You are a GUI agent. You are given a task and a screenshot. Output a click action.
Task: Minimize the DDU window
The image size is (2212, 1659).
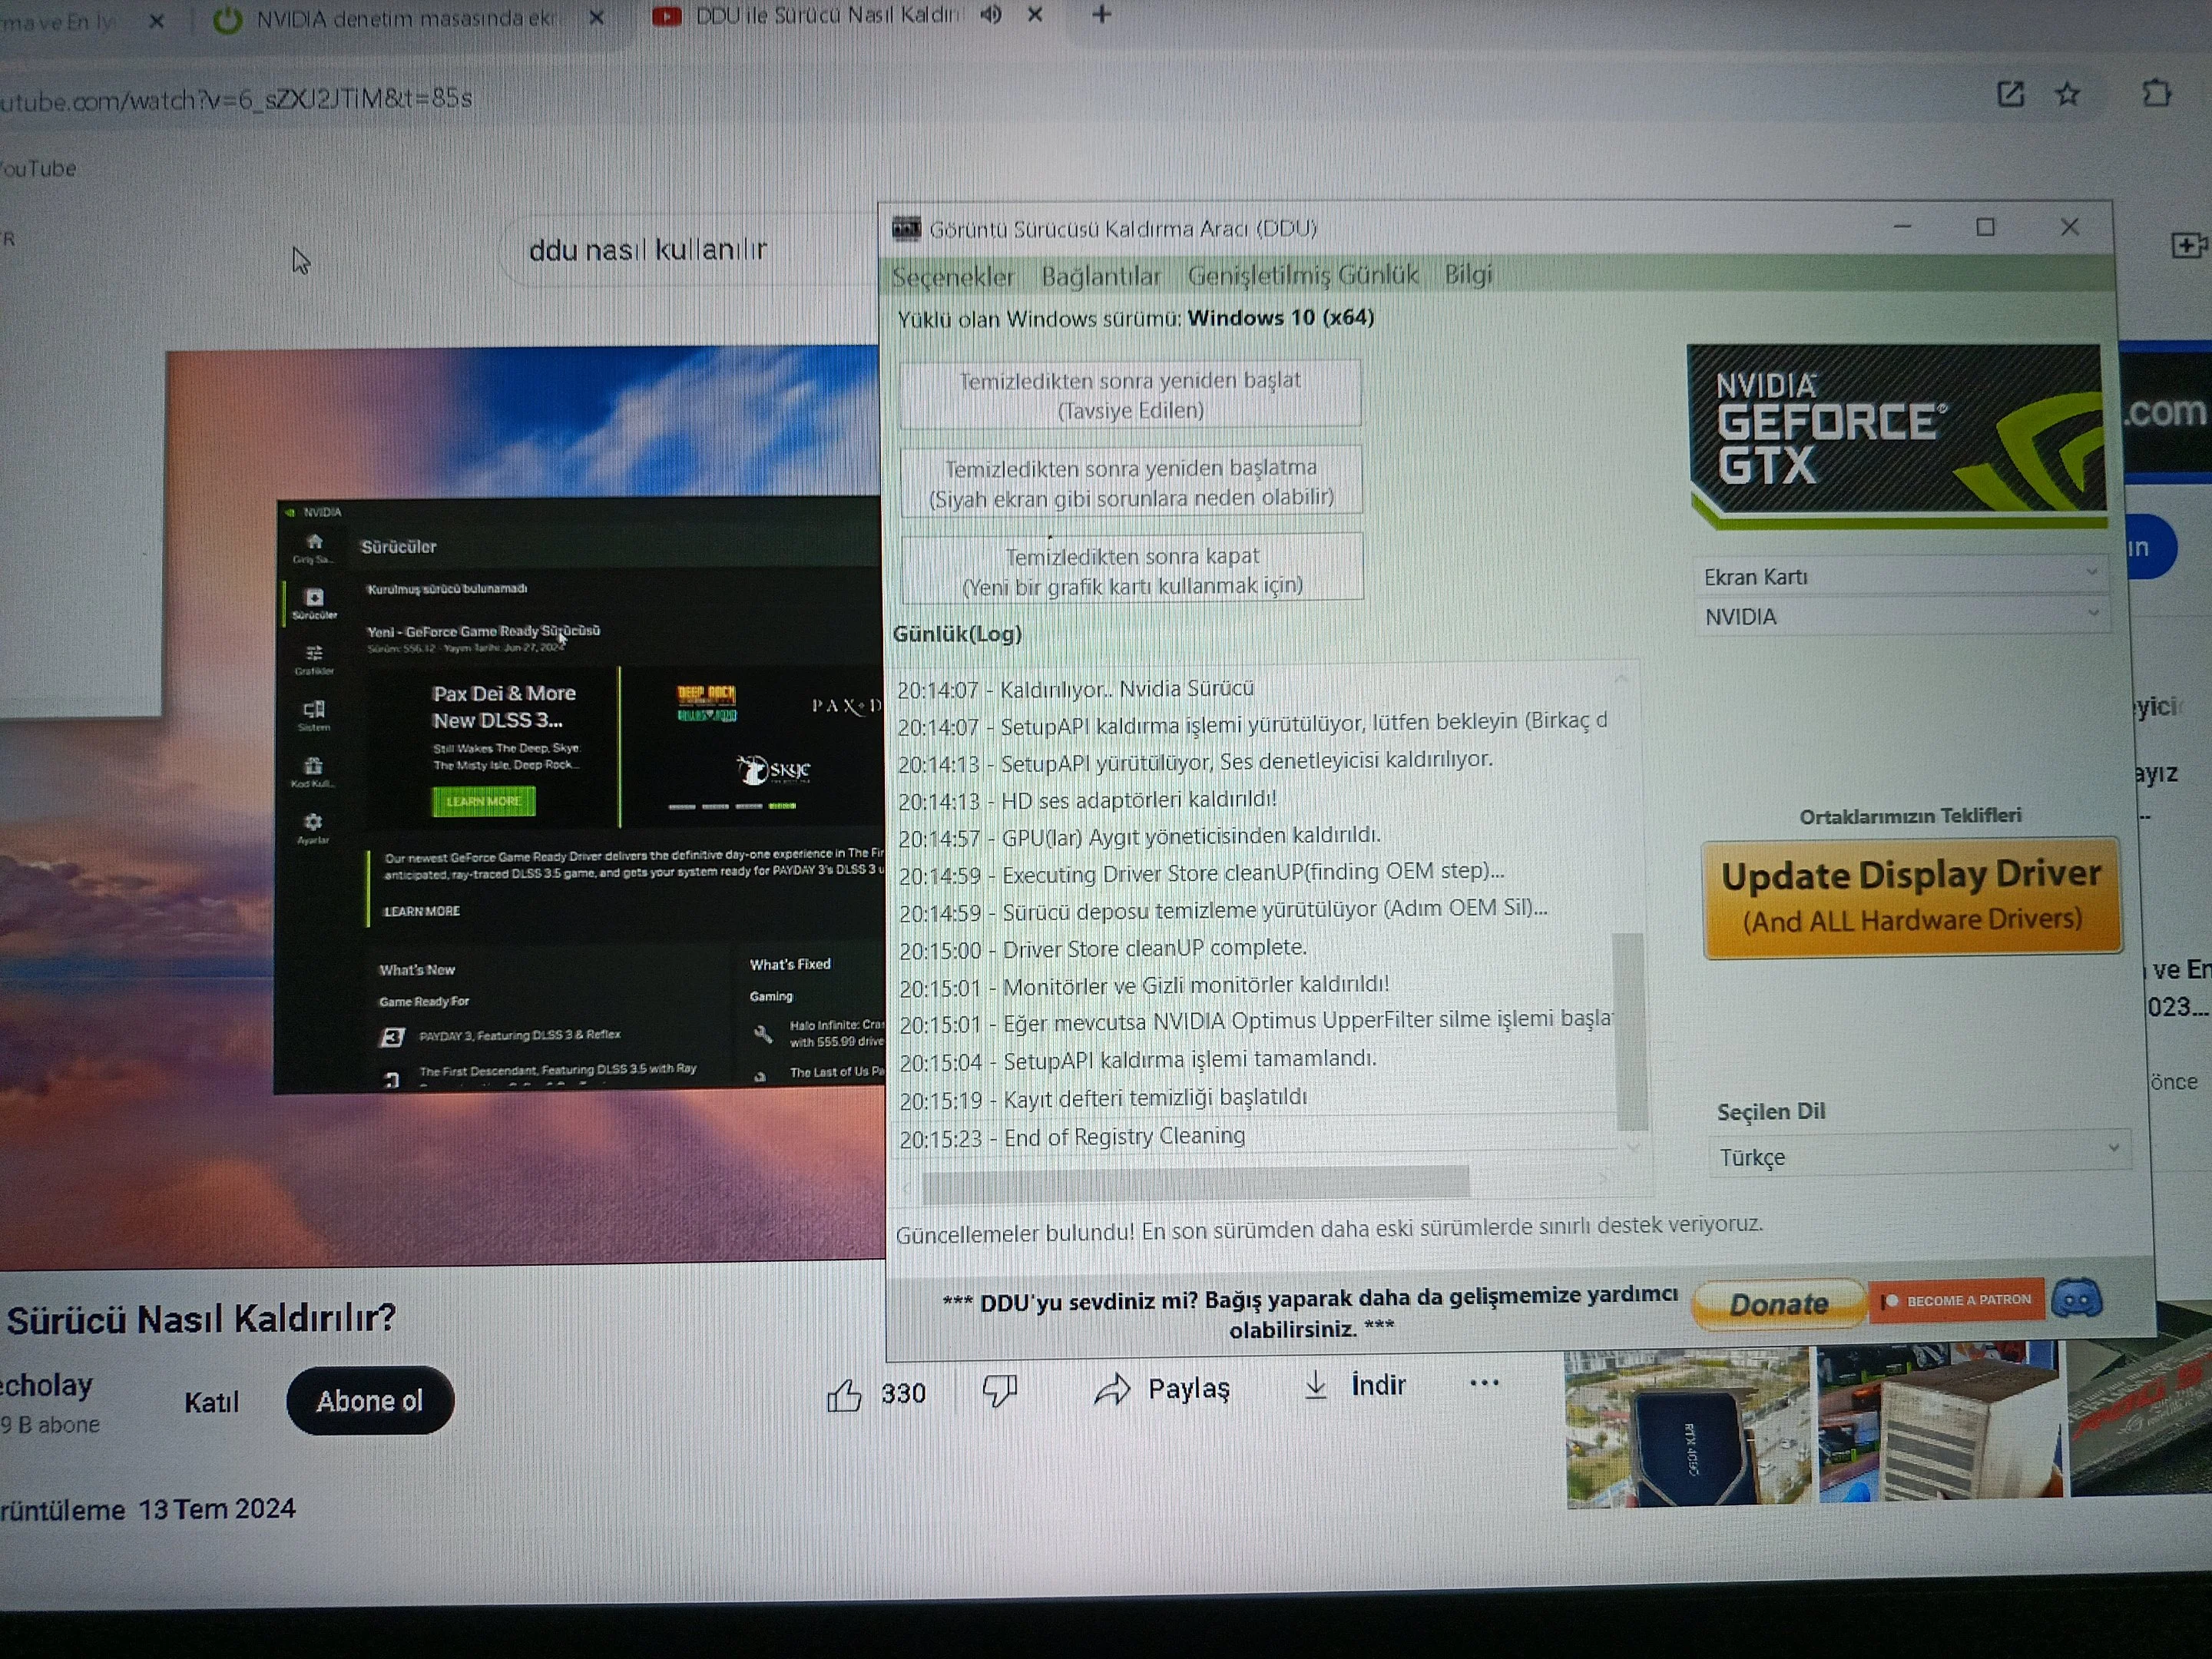pos(1902,227)
